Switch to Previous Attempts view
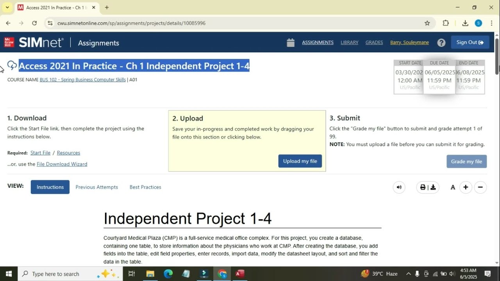Viewport: 500px width, 281px height. tap(96, 187)
